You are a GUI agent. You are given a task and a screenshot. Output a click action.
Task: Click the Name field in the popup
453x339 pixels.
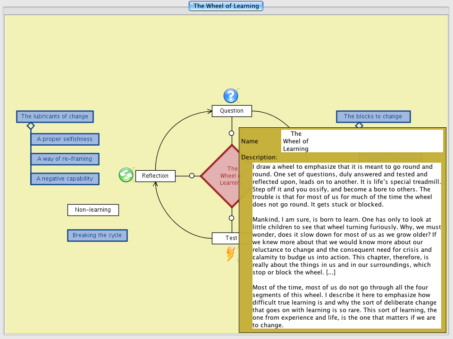(x=361, y=141)
